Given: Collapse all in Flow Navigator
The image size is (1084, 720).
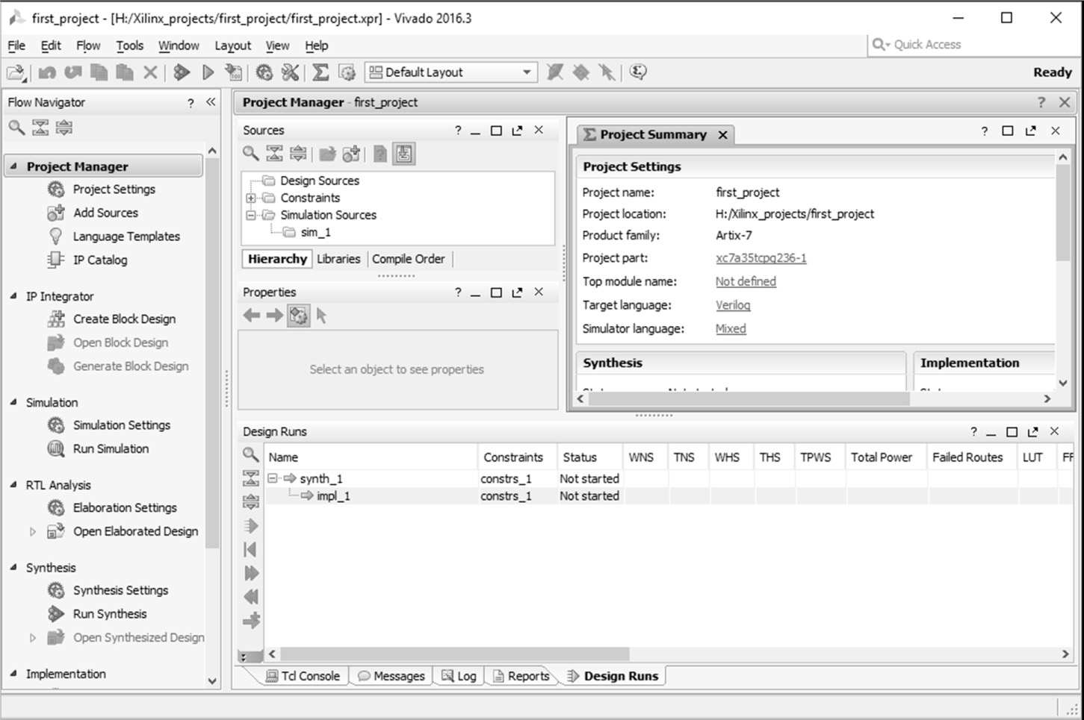Looking at the screenshot, I should click(x=40, y=128).
